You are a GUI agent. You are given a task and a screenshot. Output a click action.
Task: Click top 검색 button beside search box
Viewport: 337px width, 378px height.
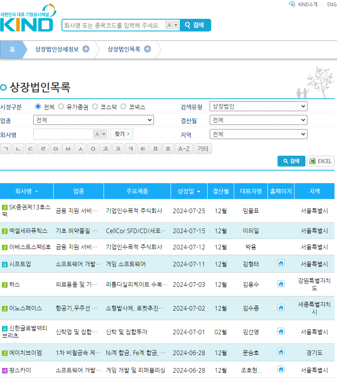(196, 25)
